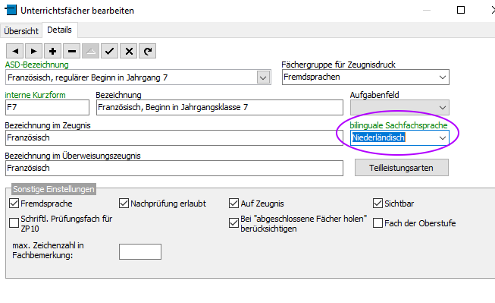Select the Details tab
This screenshot has width=495, height=303.
(x=59, y=30)
